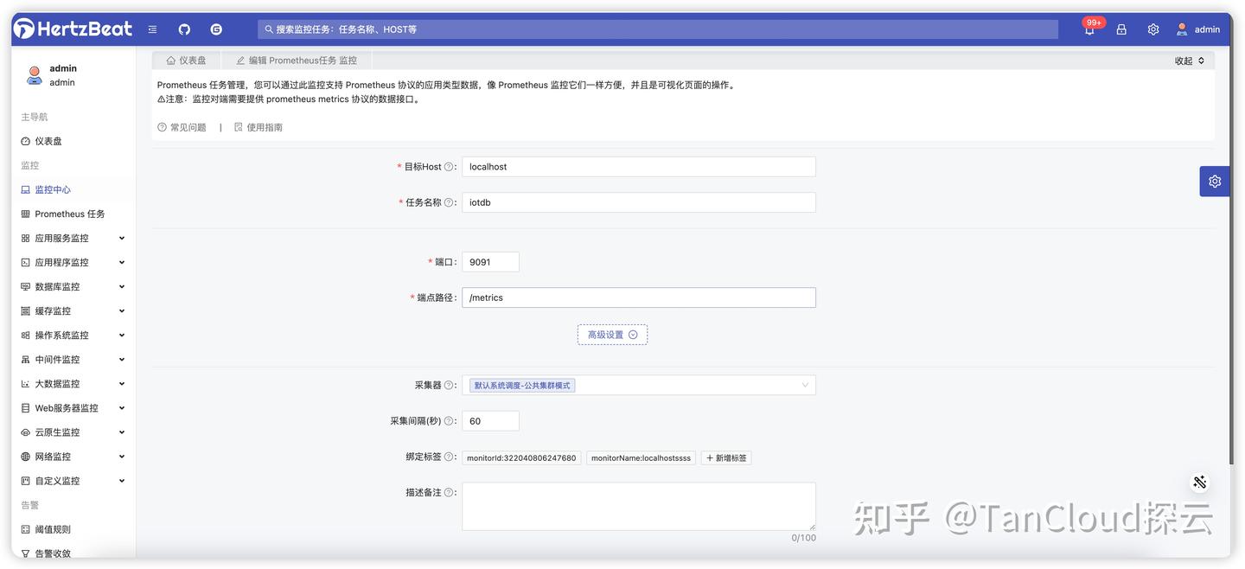Screen dimensions: 1245x569
Task: Open the 采集器 collector dropdown
Action: click(x=639, y=383)
